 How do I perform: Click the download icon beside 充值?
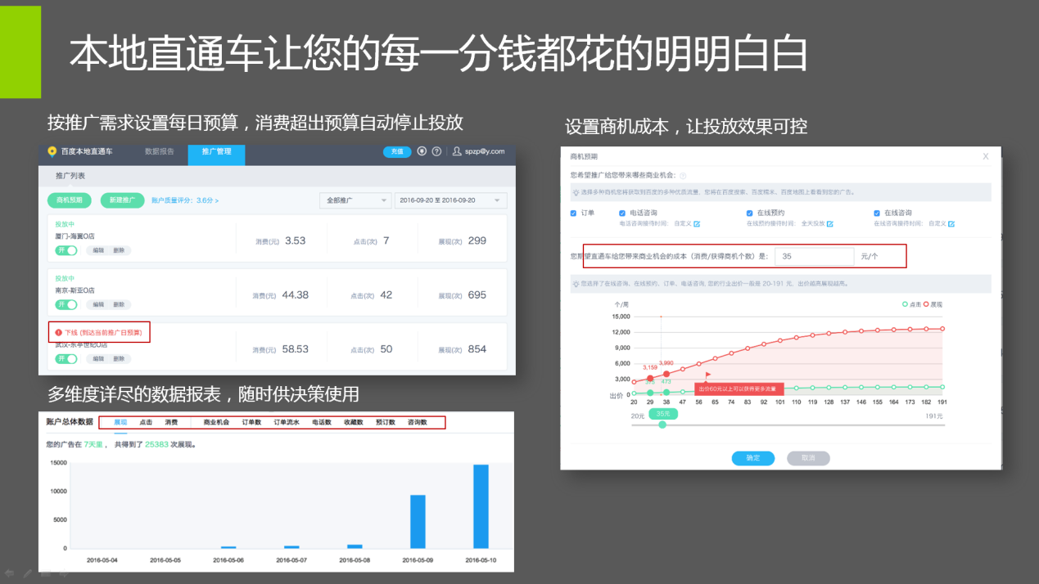(x=422, y=151)
